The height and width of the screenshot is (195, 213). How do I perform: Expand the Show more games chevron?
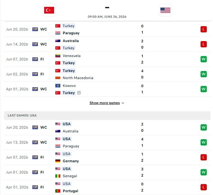pos(123,103)
